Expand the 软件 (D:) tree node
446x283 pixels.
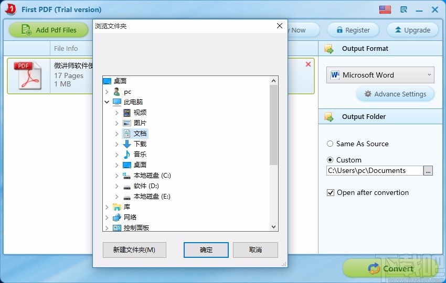point(116,186)
